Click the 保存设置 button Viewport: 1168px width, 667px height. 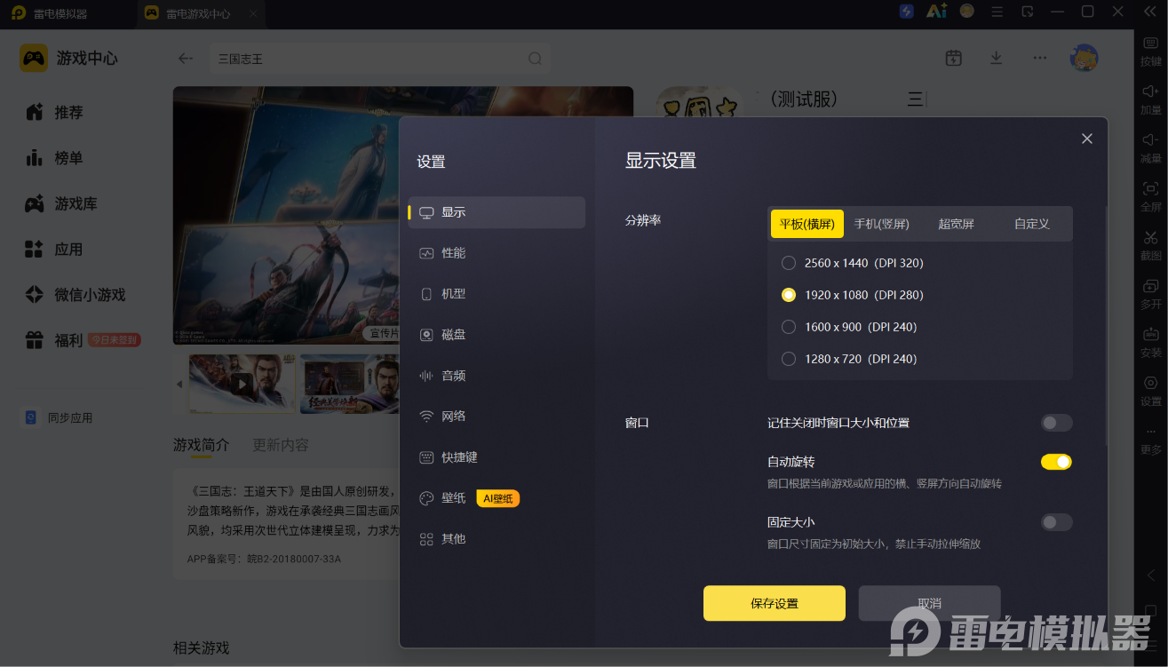(x=775, y=603)
